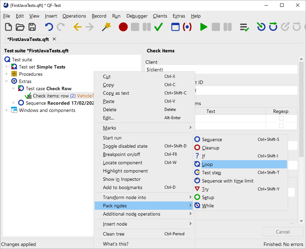Click the Cancel button
Screen dimensions: 306x249
point(283,232)
